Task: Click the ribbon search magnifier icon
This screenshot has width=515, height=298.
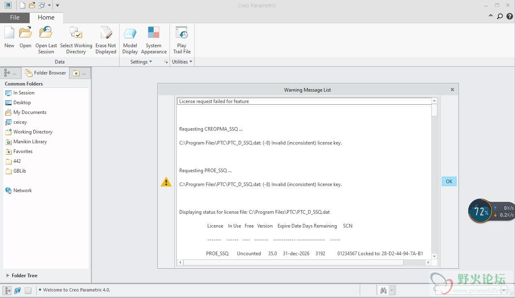Action: pyautogui.click(x=500, y=16)
